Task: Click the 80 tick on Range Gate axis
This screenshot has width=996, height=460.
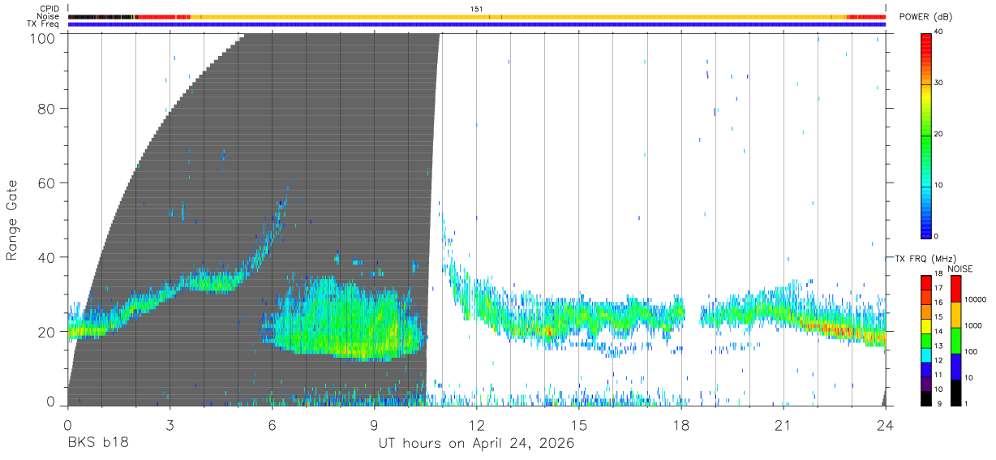Action: [48, 109]
